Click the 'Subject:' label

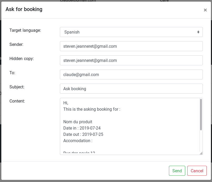tap(17, 87)
